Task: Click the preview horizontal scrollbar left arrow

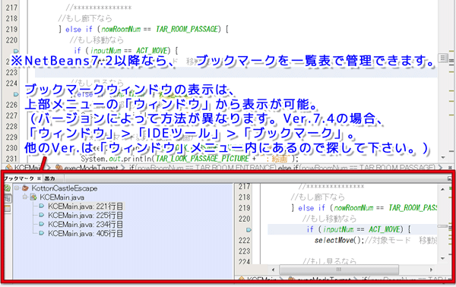Action: (x=273, y=270)
